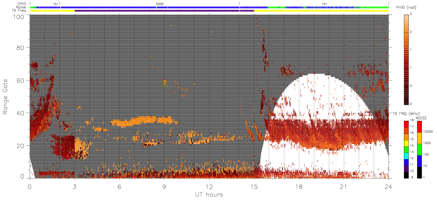Click the x-axis tick label '18'

299,186
